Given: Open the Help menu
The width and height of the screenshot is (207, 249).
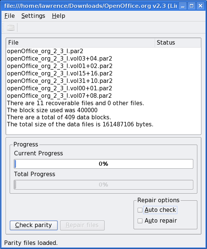Looking at the screenshot, I should click(59, 16).
